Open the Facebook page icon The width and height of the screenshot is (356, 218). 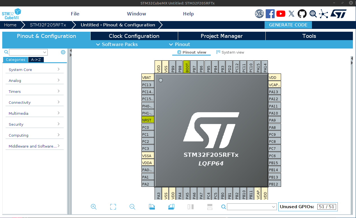point(270,13)
